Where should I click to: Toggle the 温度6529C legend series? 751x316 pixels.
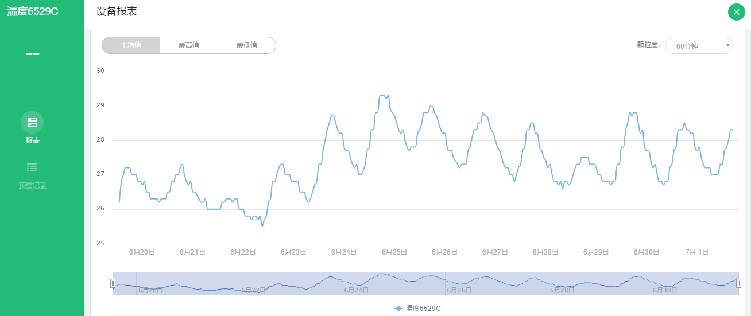coord(423,309)
